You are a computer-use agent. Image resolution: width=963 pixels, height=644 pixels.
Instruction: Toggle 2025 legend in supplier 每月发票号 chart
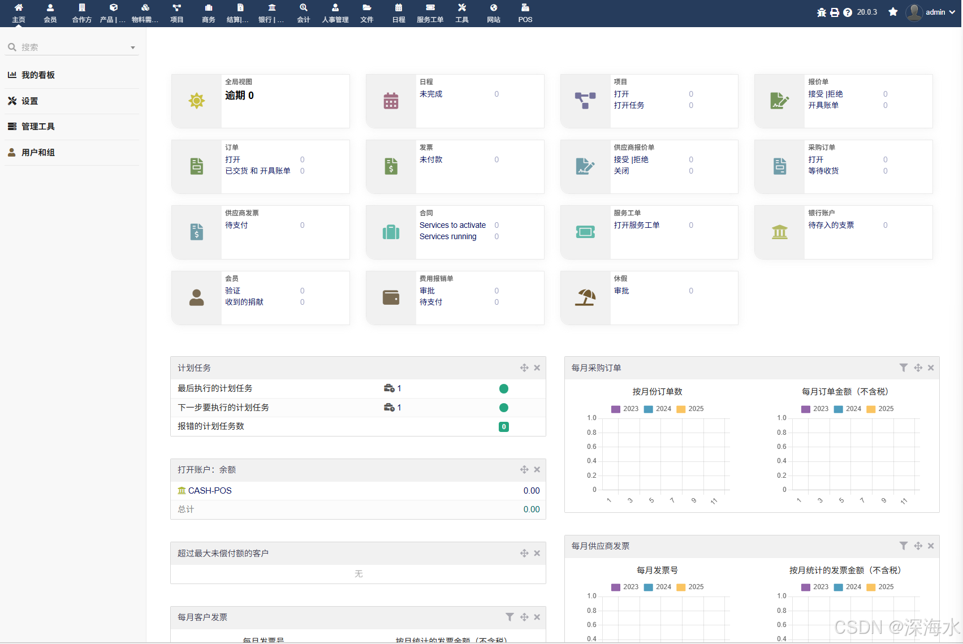pyautogui.click(x=690, y=587)
